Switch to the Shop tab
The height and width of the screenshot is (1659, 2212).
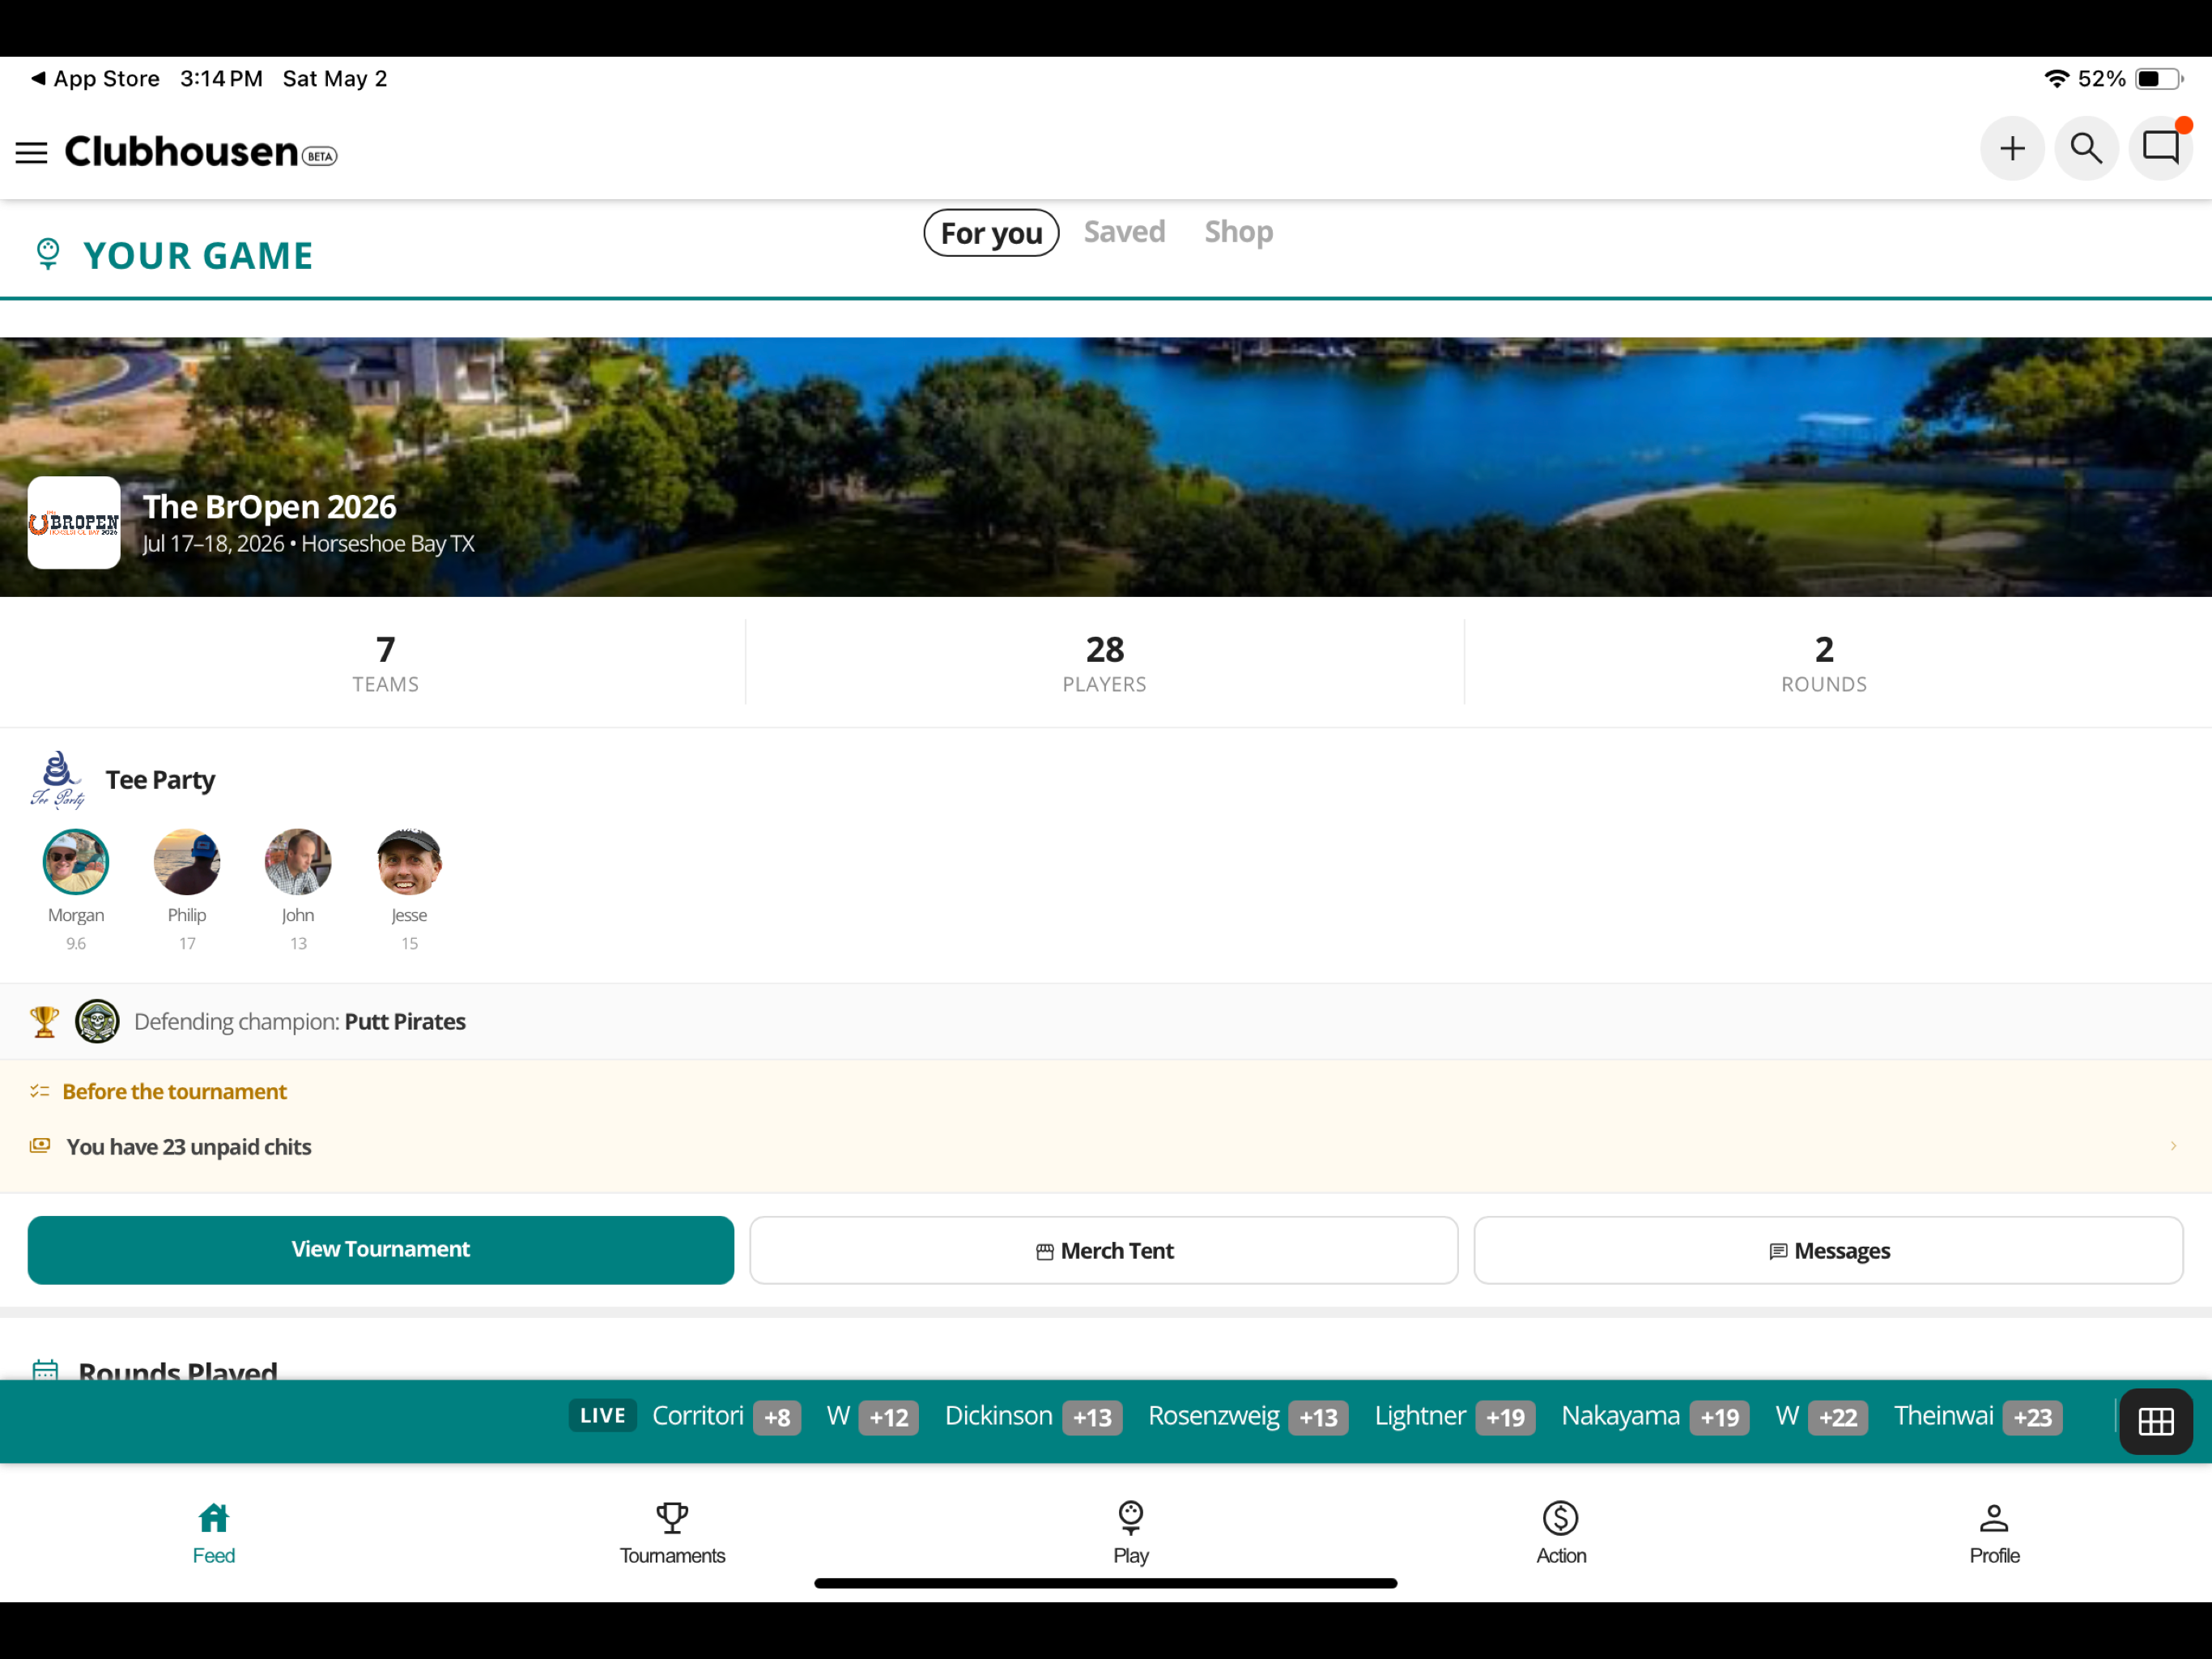(x=1238, y=231)
